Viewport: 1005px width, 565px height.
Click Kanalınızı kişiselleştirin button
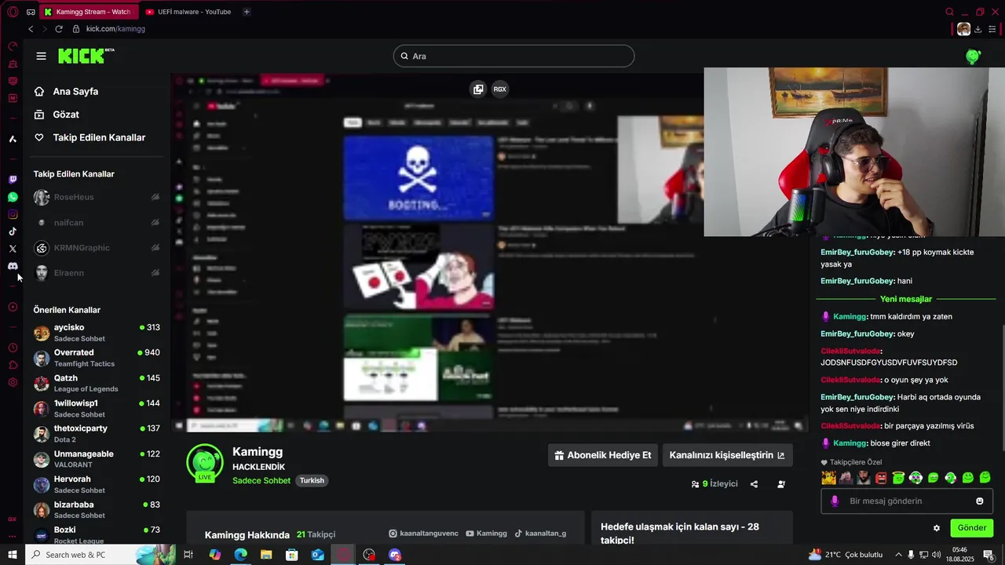click(727, 455)
